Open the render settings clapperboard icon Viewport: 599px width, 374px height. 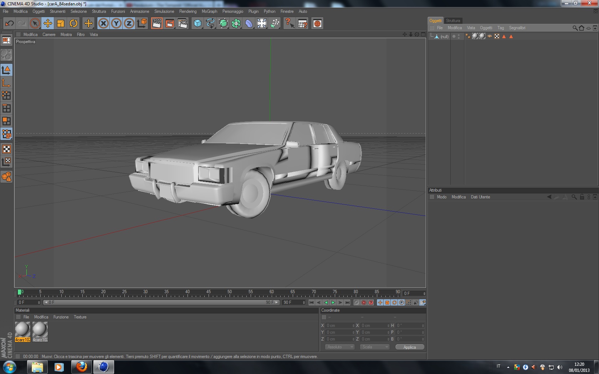(182, 24)
